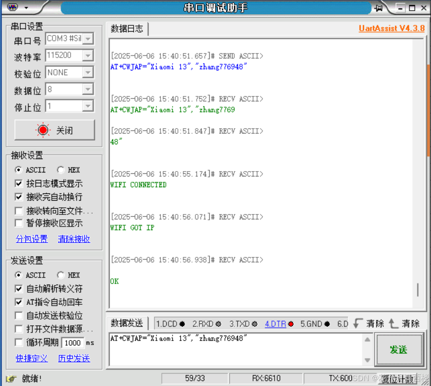431x386 pixels.
Task: Open 分包设置 link
Action: [32, 239]
